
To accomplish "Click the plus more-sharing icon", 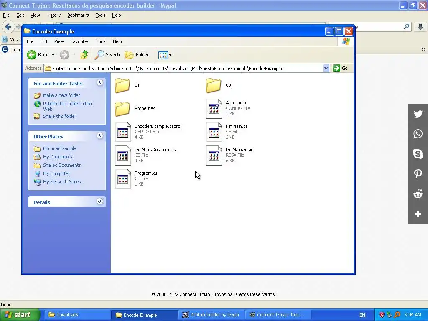I will click(418, 214).
